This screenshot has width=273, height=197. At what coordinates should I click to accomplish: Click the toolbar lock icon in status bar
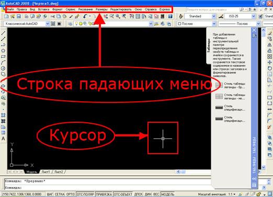click(x=259, y=194)
